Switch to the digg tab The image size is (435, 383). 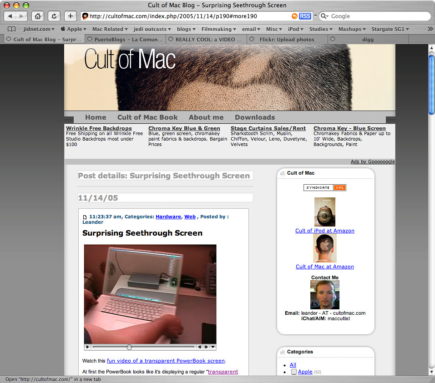(369, 39)
